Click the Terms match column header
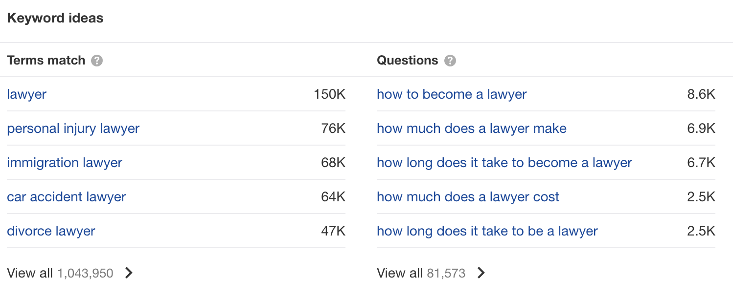Screen dimensions: 733x300 point(46,61)
